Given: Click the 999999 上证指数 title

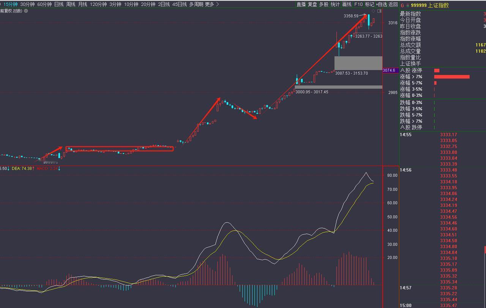Looking at the screenshot, I should pos(430,6).
